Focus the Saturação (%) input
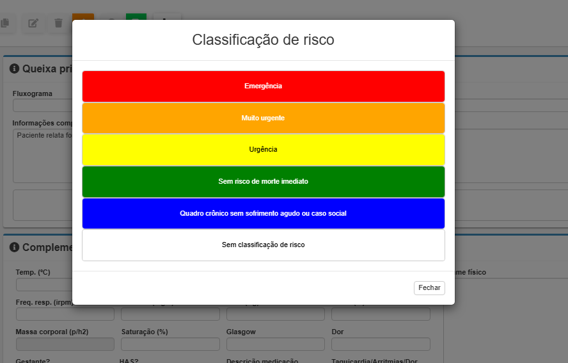The height and width of the screenshot is (363, 568). pyautogui.click(x=170, y=344)
